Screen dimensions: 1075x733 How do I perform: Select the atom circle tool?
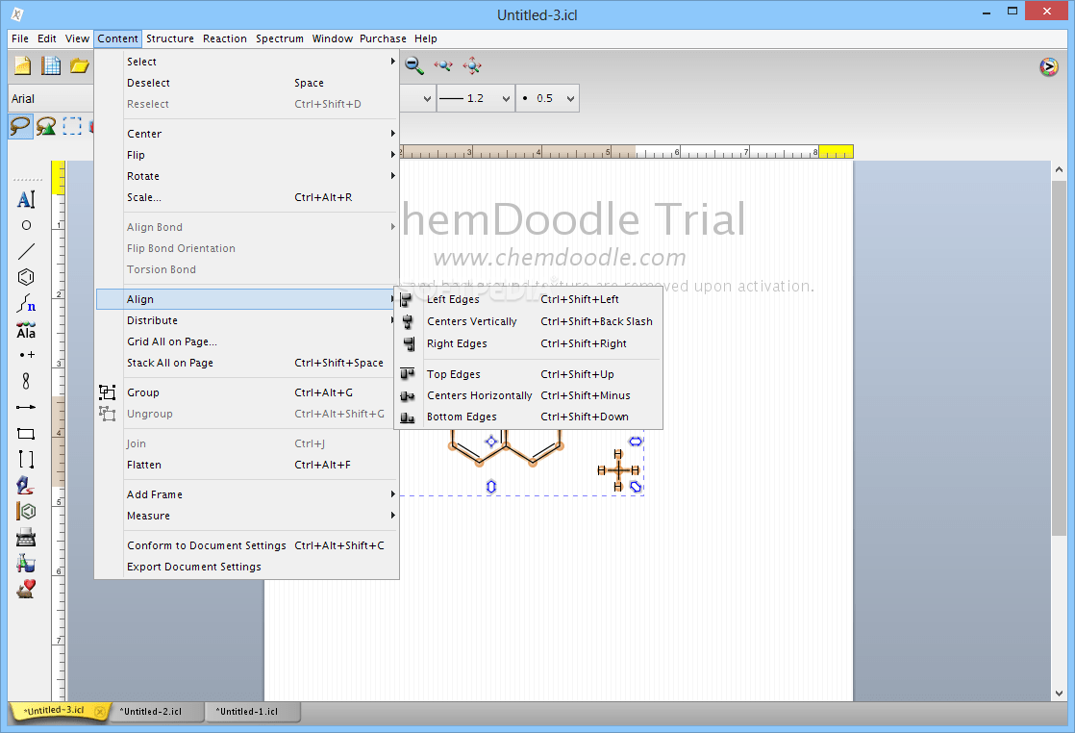(26, 225)
